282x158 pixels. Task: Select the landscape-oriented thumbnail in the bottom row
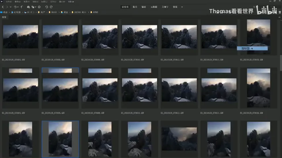click(x=179, y=139)
